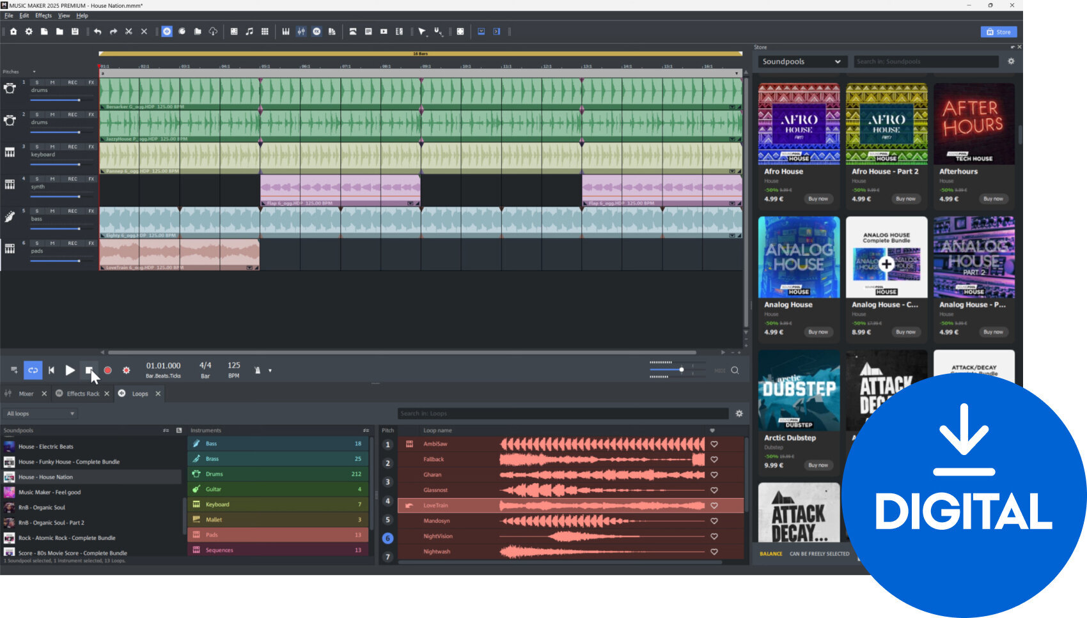Favorite the LoveTrain loop with the heart icon
This screenshot has width=1087, height=618.
click(x=714, y=505)
